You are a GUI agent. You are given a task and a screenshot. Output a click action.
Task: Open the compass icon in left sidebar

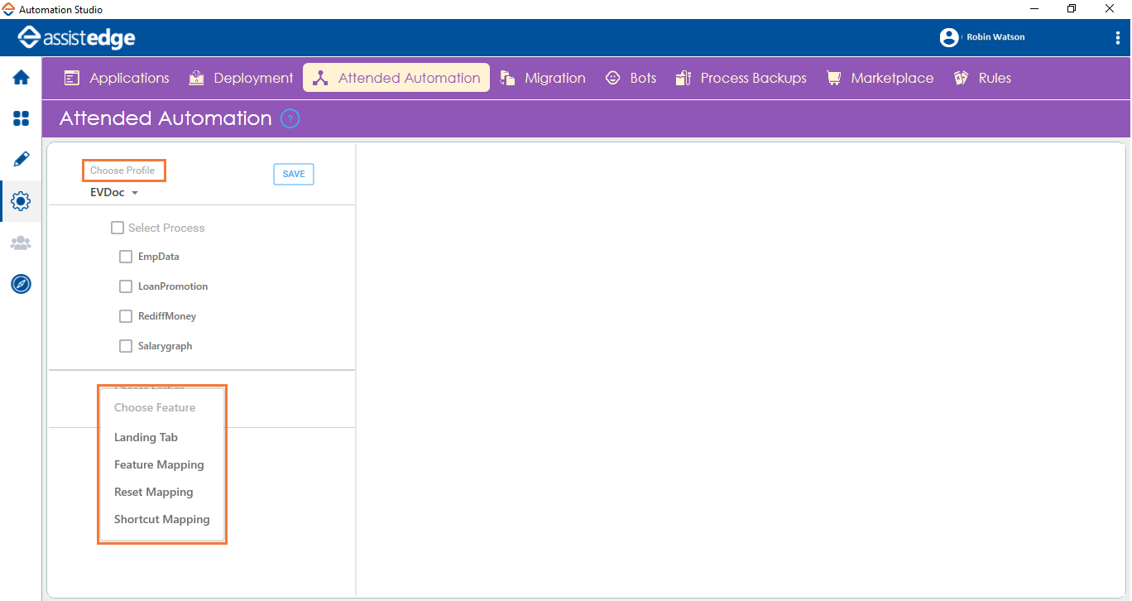pyautogui.click(x=21, y=284)
